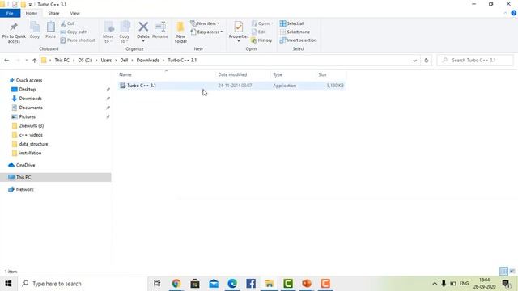
Task: Cut the selected item
Action: click(67, 23)
